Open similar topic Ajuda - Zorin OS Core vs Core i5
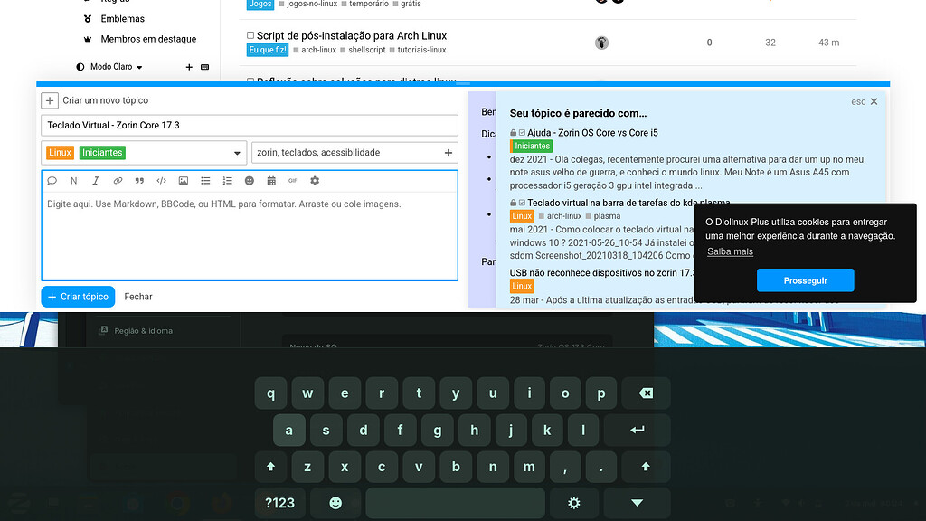The image size is (926, 521). click(x=592, y=133)
